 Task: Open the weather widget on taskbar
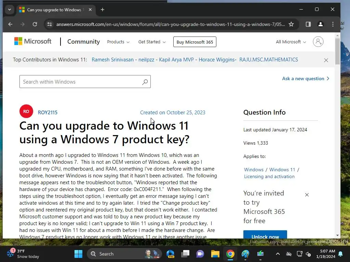click(23, 254)
